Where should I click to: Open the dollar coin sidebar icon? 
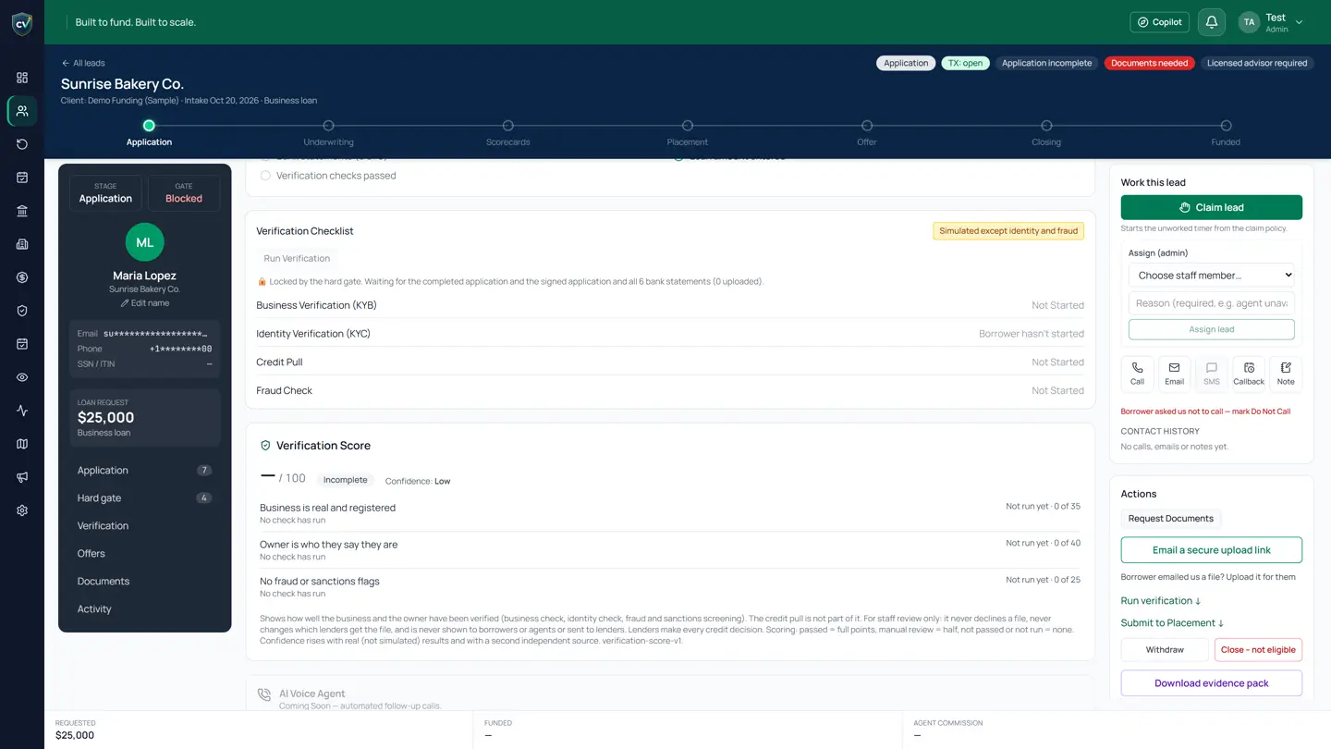point(22,277)
